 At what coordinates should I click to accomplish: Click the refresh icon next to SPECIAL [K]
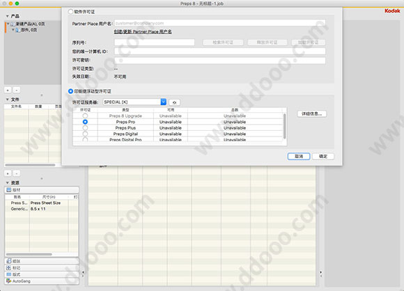coord(174,102)
